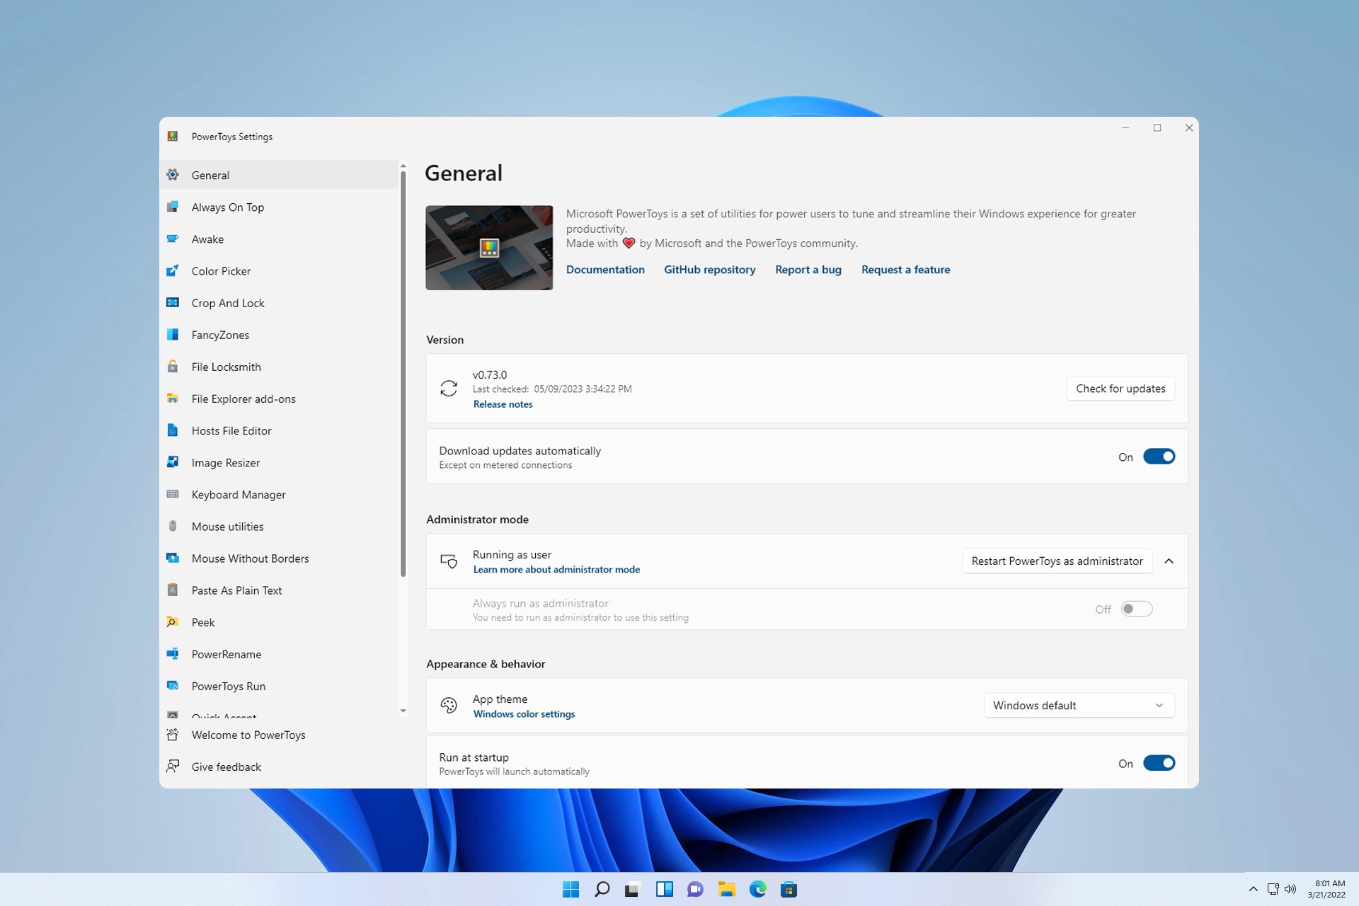1359x906 pixels.
Task: Select Color Picker in the sidebar
Action: (x=280, y=270)
